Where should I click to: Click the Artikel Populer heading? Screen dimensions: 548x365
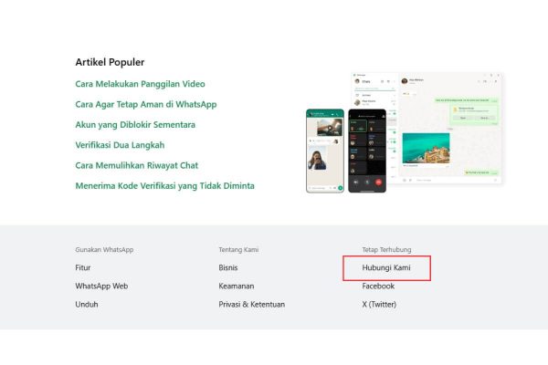110,62
